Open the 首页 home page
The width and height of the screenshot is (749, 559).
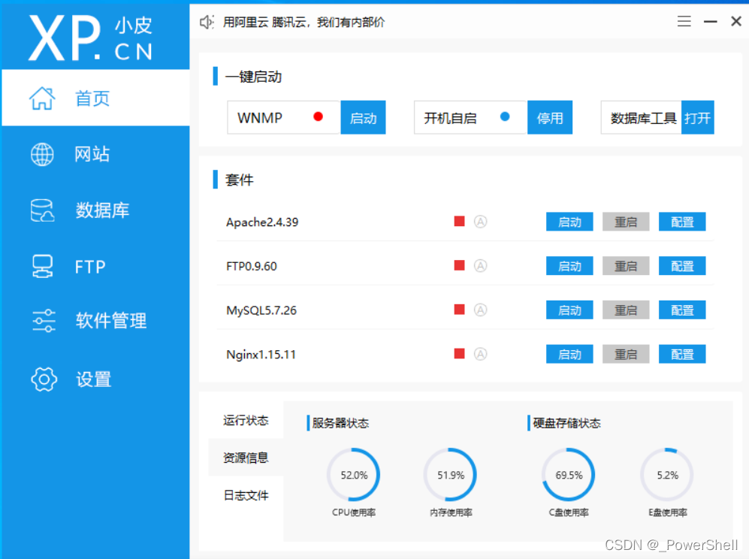click(92, 98)
